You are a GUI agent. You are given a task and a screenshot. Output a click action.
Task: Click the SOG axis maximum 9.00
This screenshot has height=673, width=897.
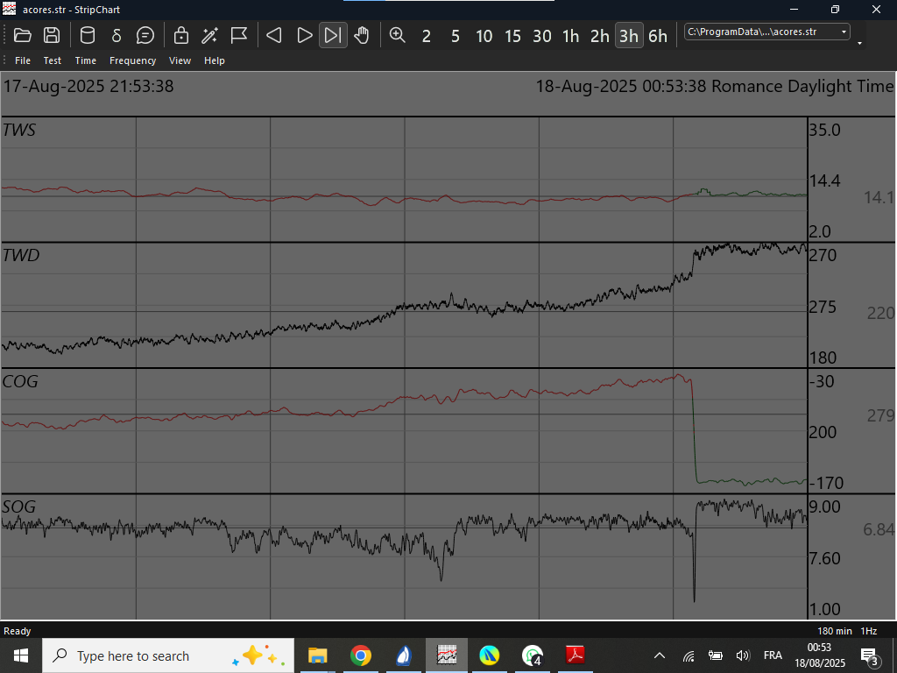click(824, 507)
